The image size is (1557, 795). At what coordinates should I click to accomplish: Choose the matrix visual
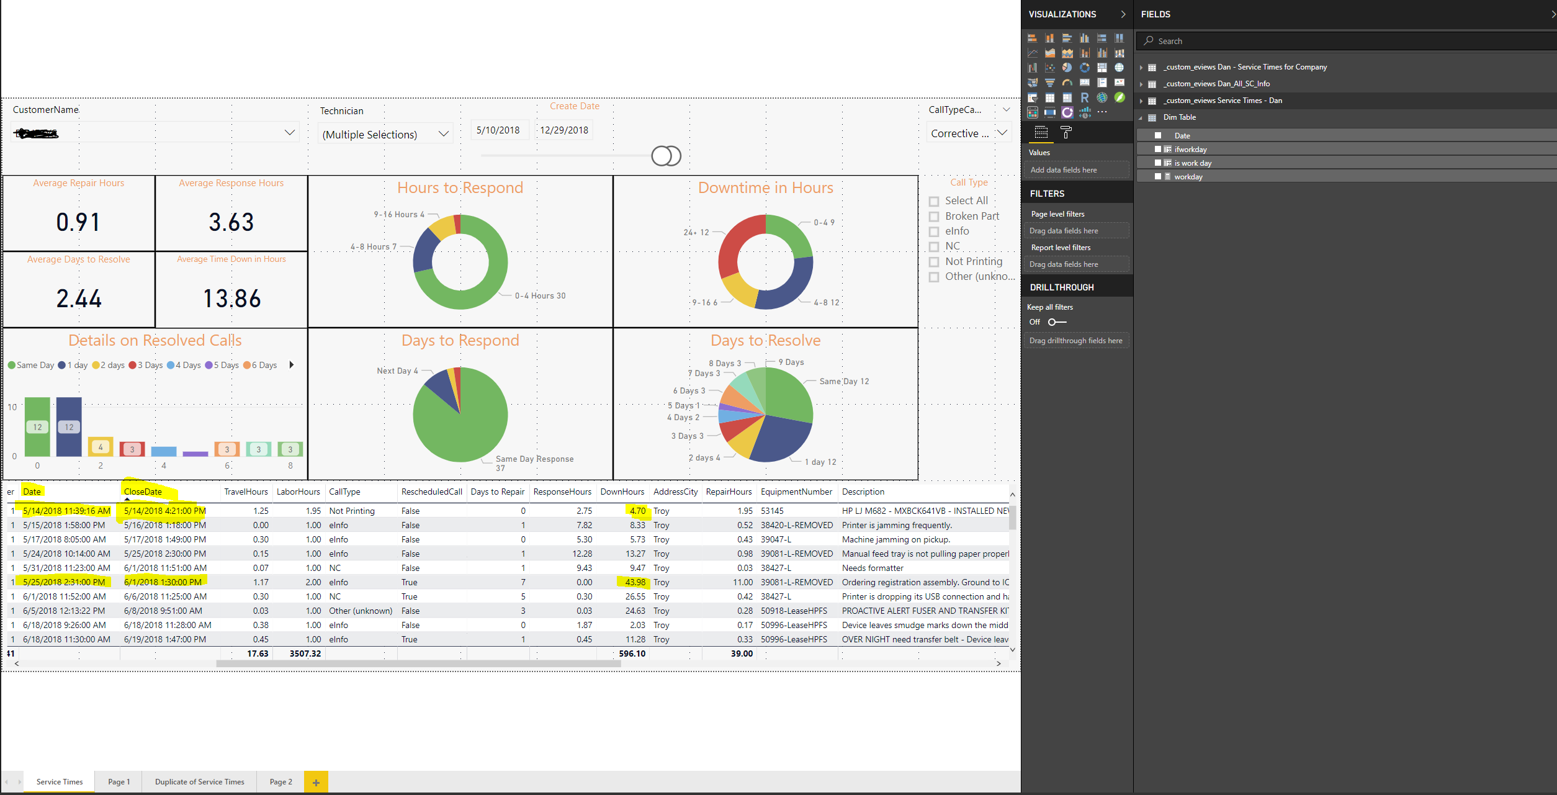point(1067,97)
